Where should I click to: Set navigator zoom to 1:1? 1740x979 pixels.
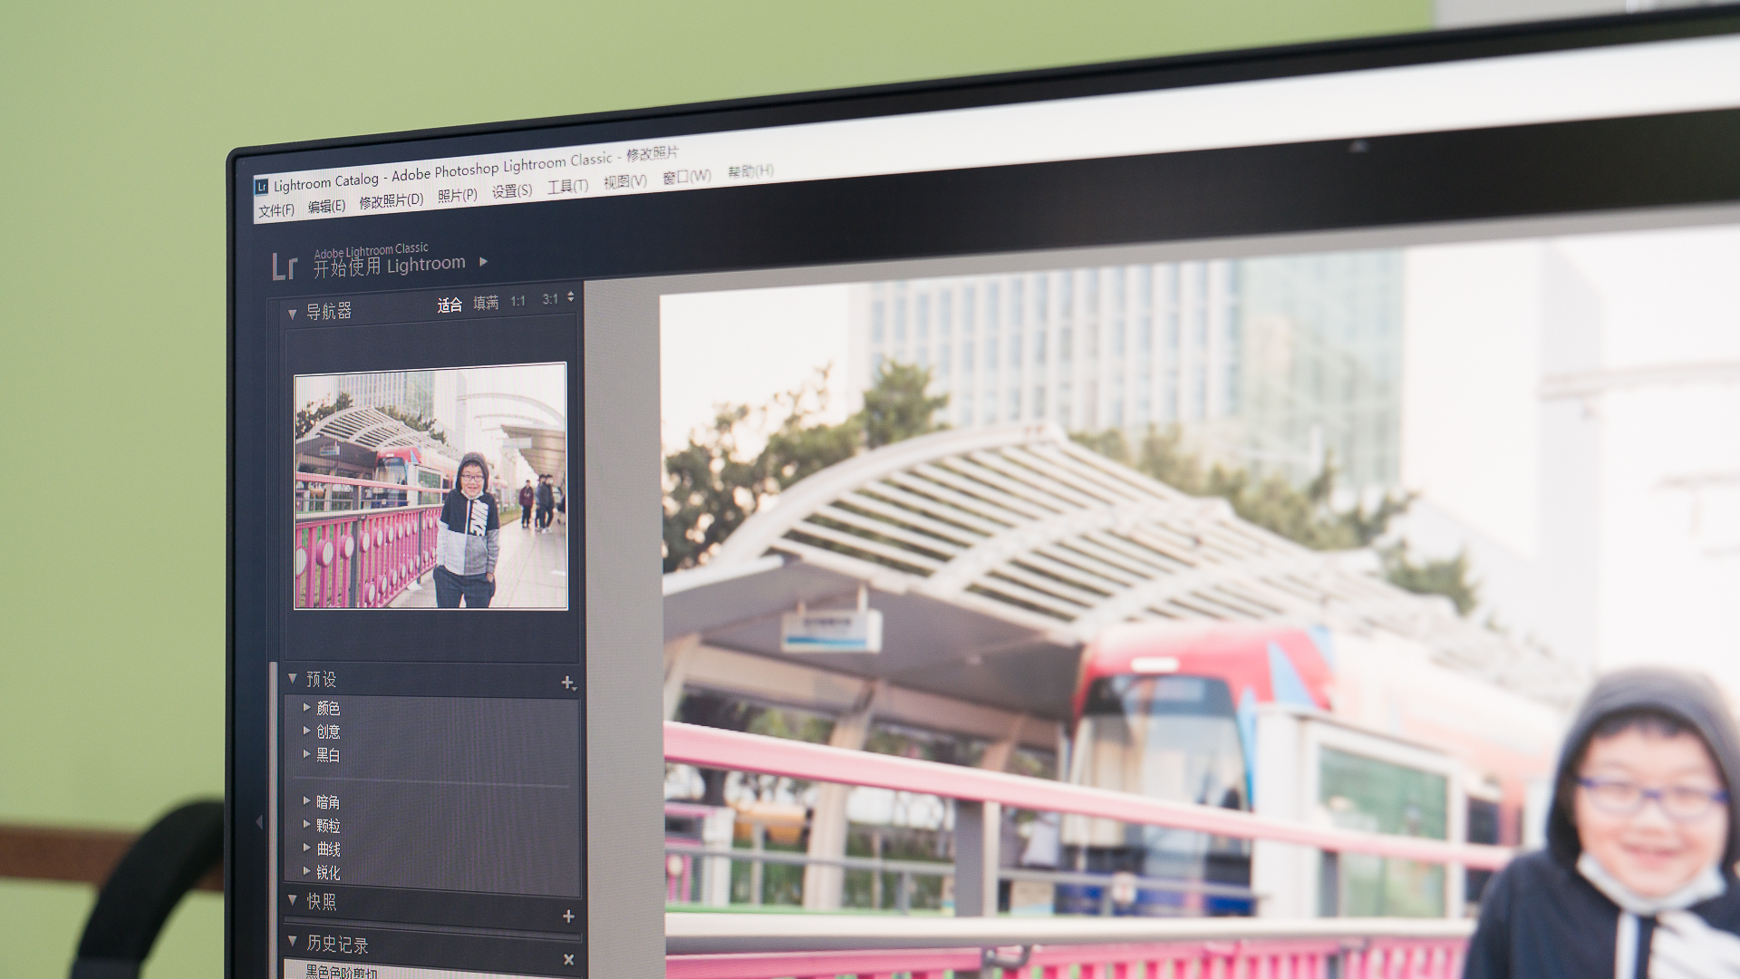(x=518, y=301)
